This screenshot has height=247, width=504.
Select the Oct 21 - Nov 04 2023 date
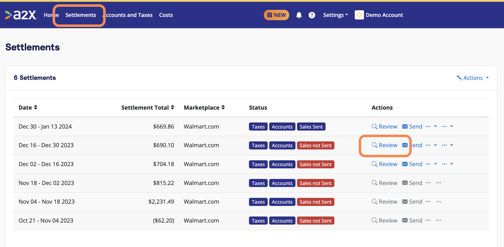46,221
